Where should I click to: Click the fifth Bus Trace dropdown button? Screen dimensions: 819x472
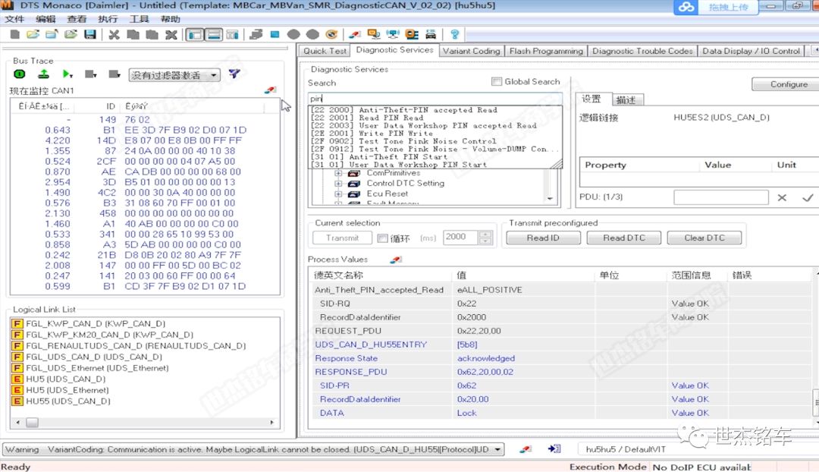(x=115, y=74)
